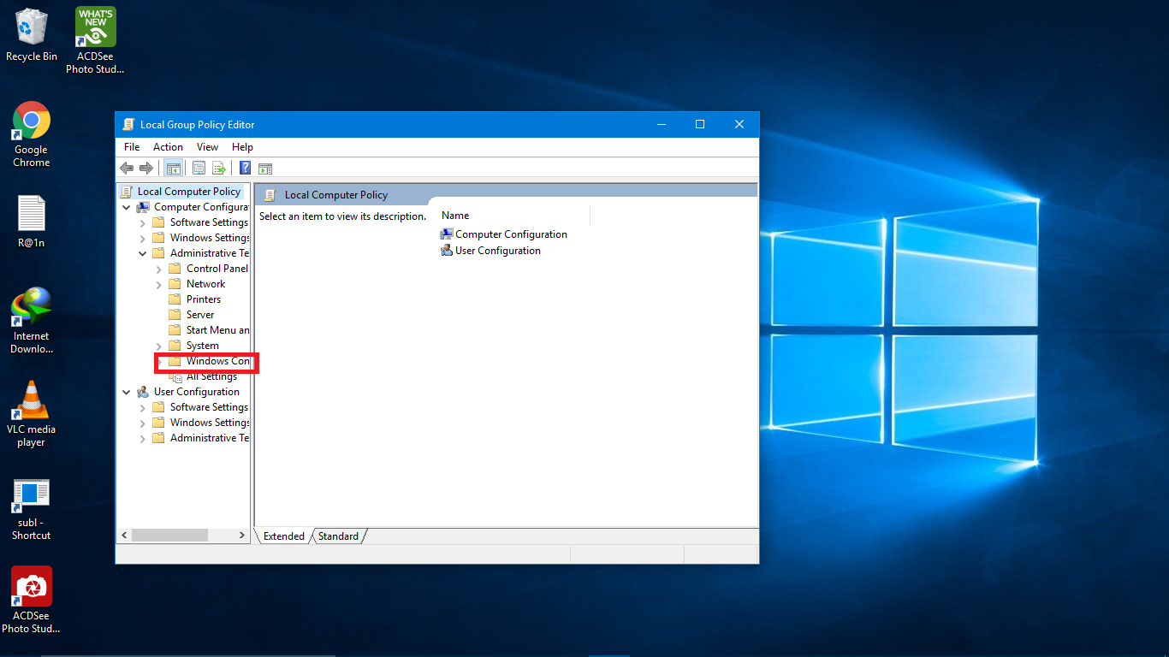Image resolution: width=1169 pixels, height=657 pixels.
Task: Open Help using the toolbar question mark icon
Action: pyautogui.click(x=244, y=168)
